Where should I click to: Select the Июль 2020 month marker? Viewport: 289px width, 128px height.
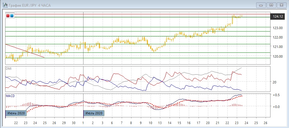click(x=94, y=113)
